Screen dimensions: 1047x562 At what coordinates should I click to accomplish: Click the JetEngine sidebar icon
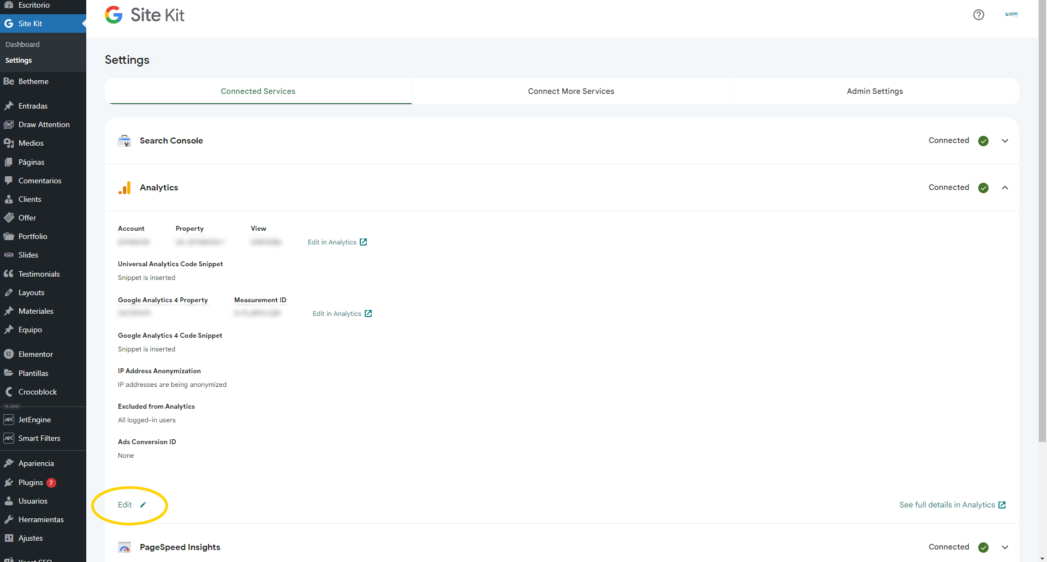point(9,420)
